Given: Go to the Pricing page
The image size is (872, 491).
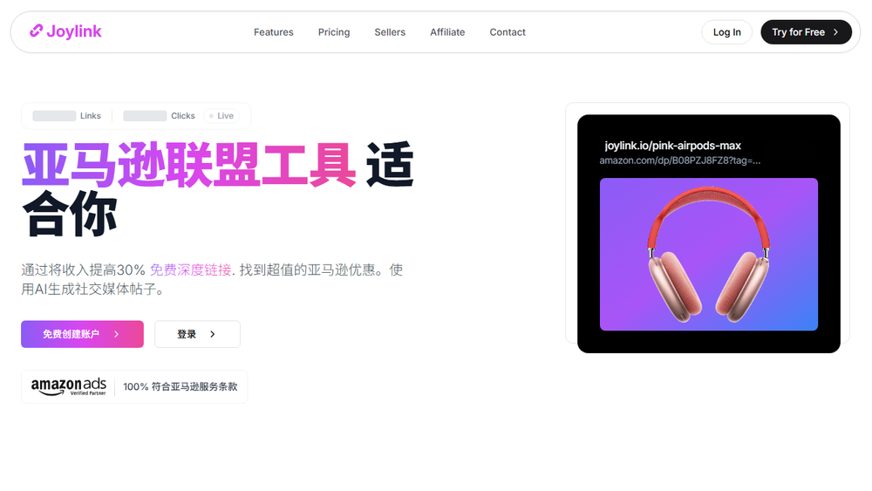Looking at the screenshot, I should click(334, 32).
